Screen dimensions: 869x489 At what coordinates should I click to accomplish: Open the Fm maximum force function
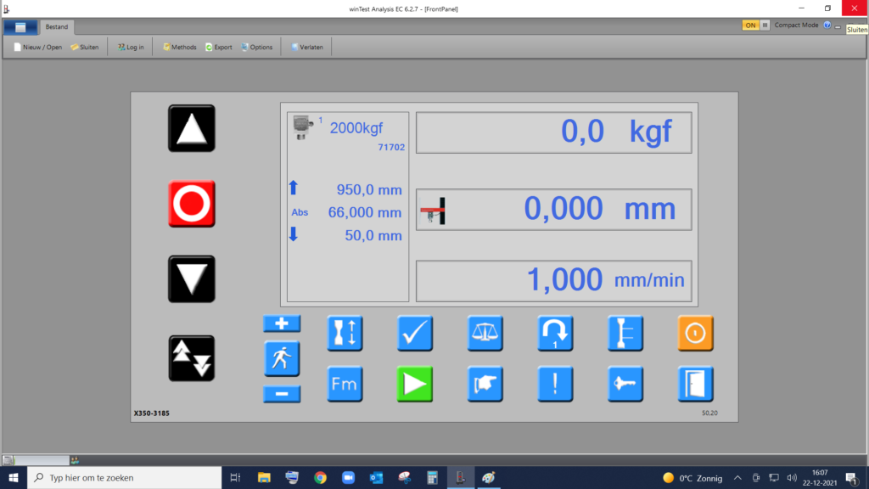345,384
